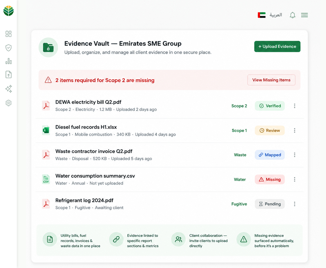Open the settings gear in sidebar
The width and height of the screenshot is (326, 268).
pos(8,103)
